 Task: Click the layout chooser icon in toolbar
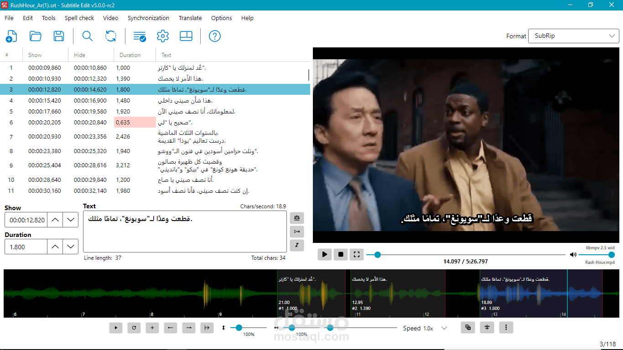[x=186, y=36]
